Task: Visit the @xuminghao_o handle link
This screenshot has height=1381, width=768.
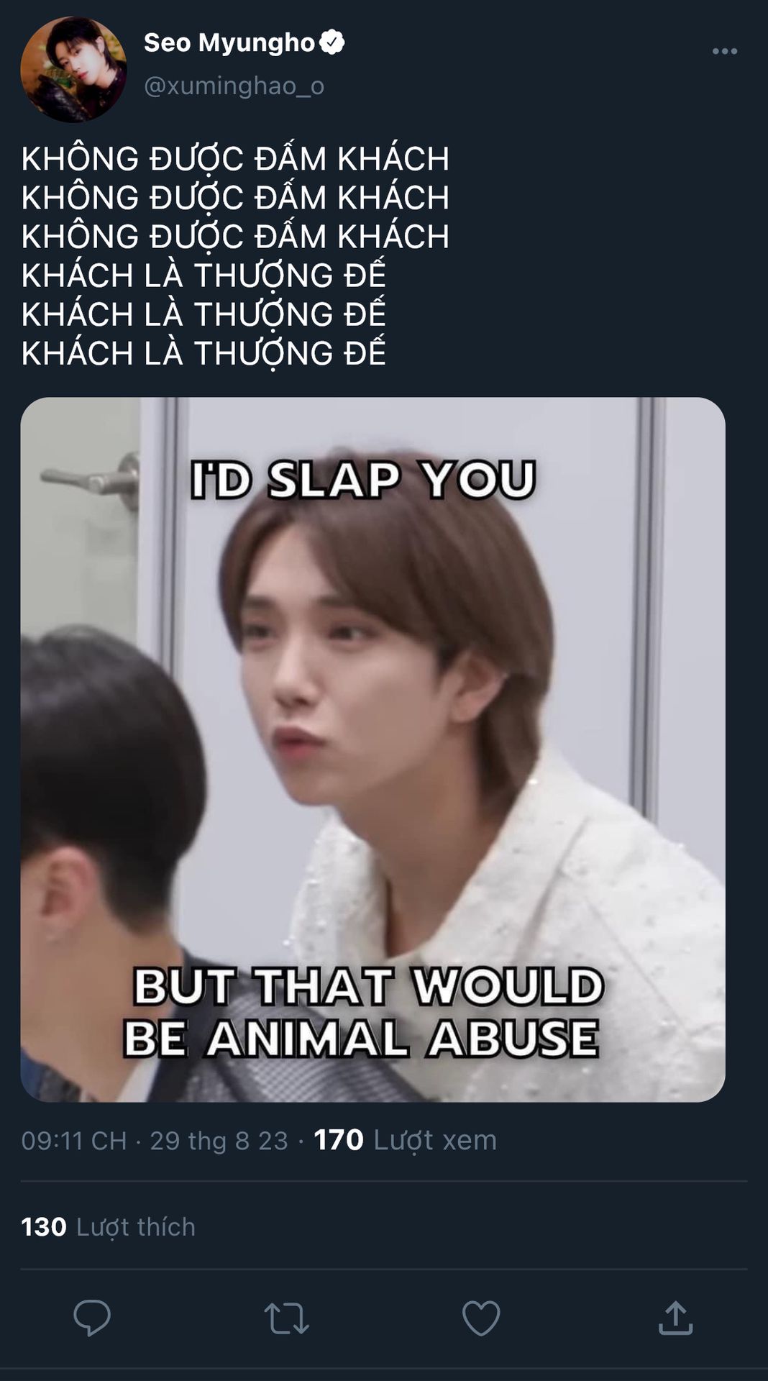Action: coord(234,86)
